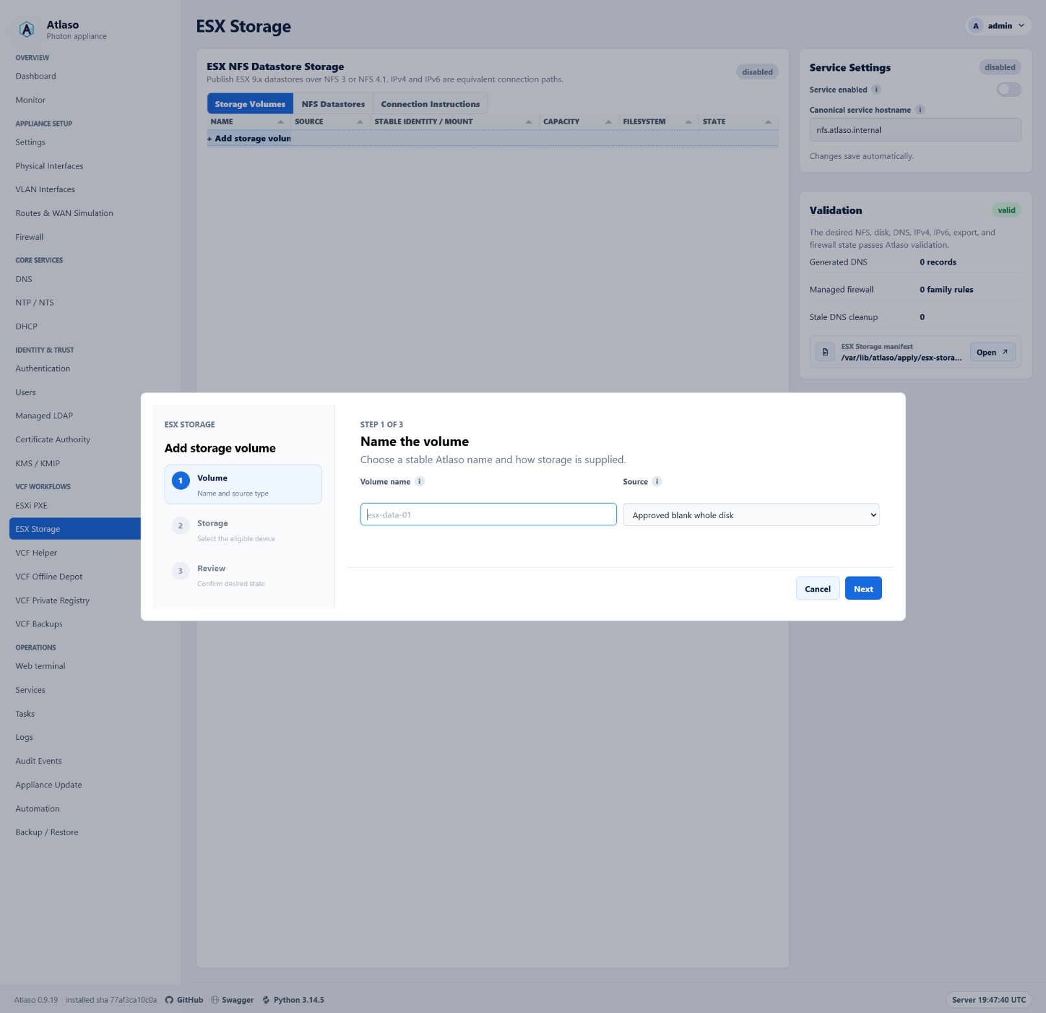The image size is (1046, 1013).
Task: Select step 2 Storage circle in wizard
Action: [x=180, y=525]
